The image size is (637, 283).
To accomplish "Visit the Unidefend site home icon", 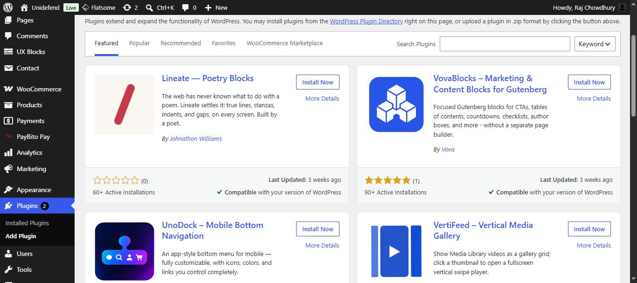I will [24, 7].
